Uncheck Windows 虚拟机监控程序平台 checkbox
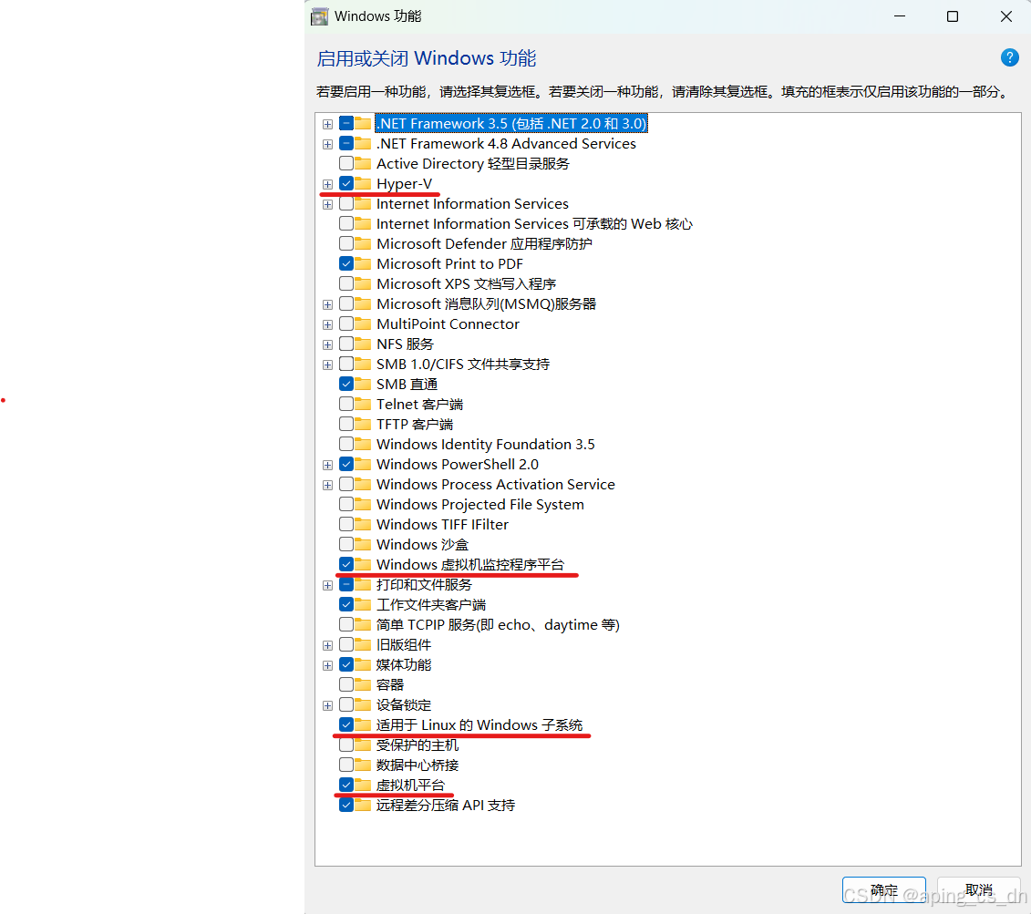Image resolution: width=1031 pixels, height=914 pixels. (346, 564)
